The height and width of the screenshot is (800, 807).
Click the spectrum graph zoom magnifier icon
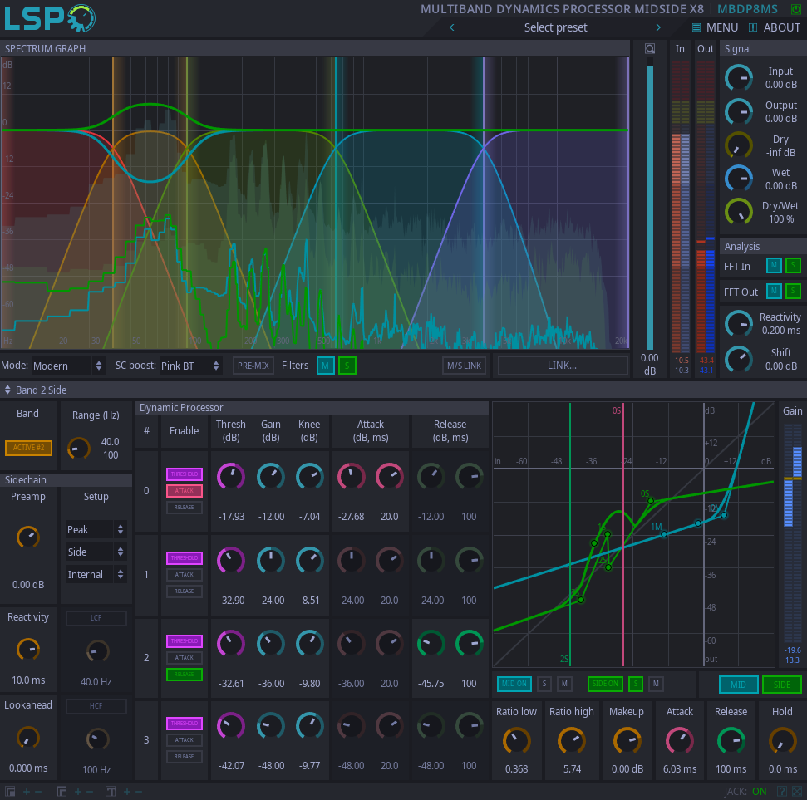tap(650, 49)
